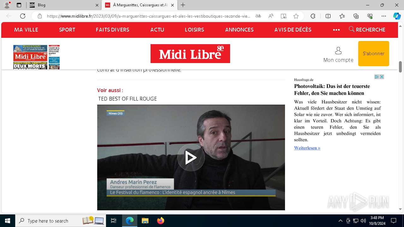Open the ad info triangle icon
This screenshot has height=227, width=404.
tap(377, 77)
